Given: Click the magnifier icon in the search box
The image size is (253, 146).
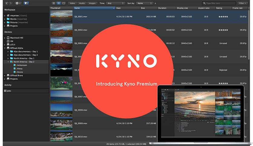Looking at the screenshot, I should point(205,3).
